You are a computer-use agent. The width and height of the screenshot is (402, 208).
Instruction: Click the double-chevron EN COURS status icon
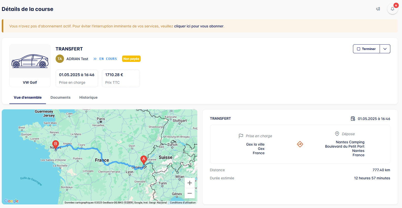point(95,59)
